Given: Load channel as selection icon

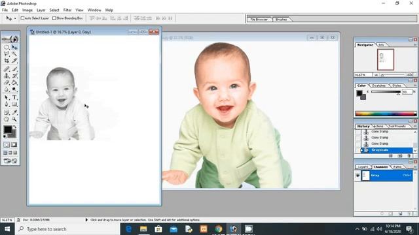Looking at the screenshot, I should (x=382, y=213).
